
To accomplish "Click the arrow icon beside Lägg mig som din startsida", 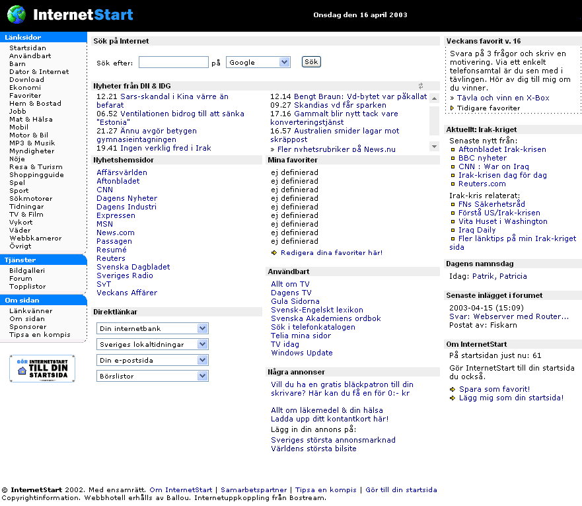I will pyautogui.click(x=452, y=398).
